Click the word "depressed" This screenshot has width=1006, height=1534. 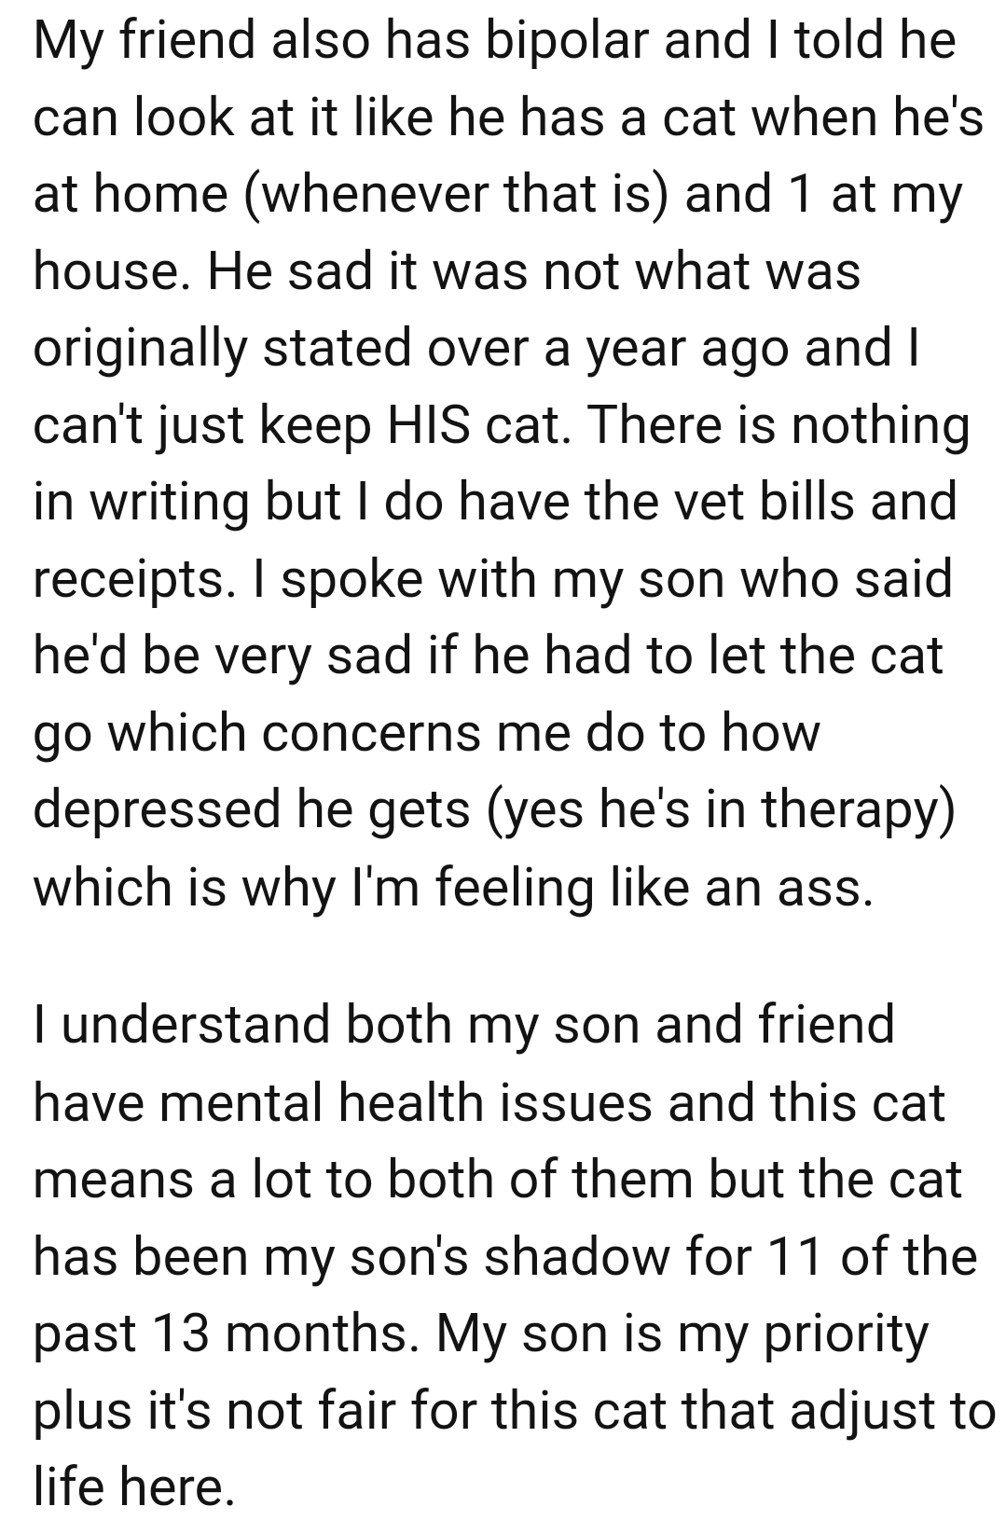point(157,808)
